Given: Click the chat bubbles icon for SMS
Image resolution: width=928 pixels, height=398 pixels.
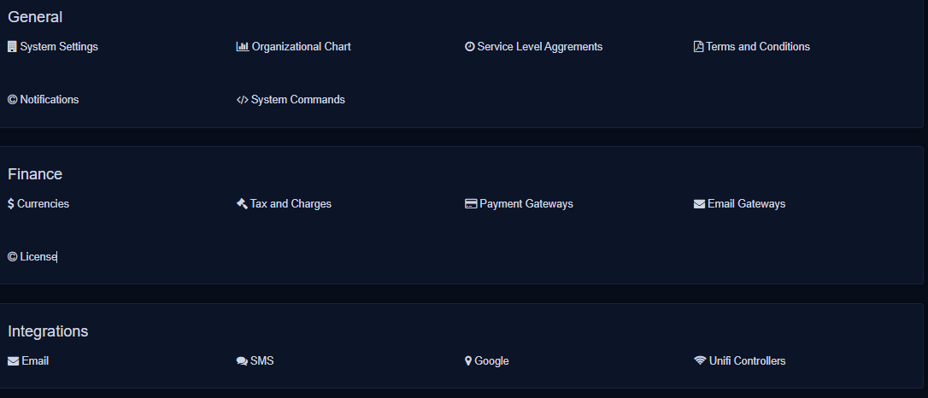Looking at the screenshot, I should click(x=242, y=361).
